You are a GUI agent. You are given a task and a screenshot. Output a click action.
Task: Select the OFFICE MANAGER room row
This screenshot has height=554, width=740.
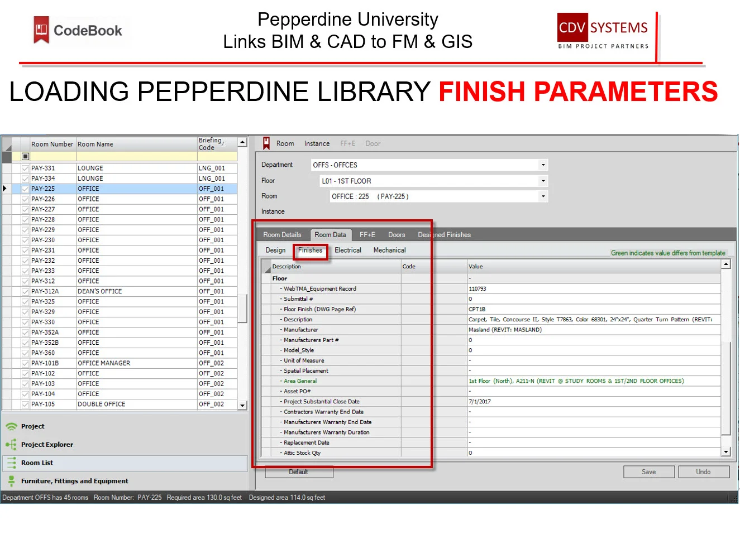pos(120,363)
